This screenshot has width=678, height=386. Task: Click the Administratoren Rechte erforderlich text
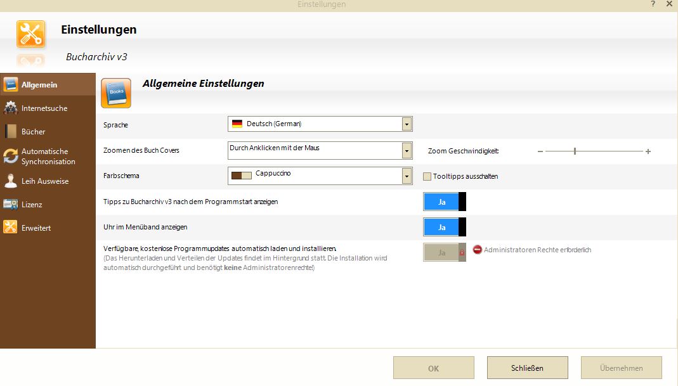pyautogui.click(x=537, y=250)
